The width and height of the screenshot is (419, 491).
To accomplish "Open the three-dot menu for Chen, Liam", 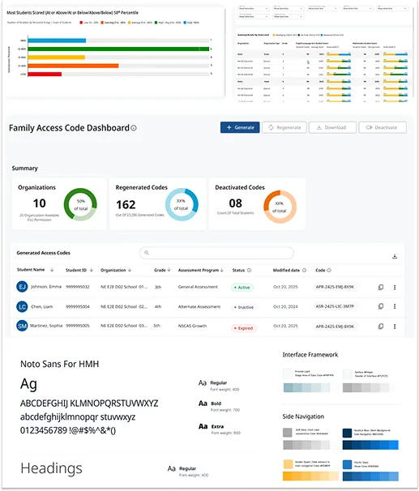I will point(395,306).
